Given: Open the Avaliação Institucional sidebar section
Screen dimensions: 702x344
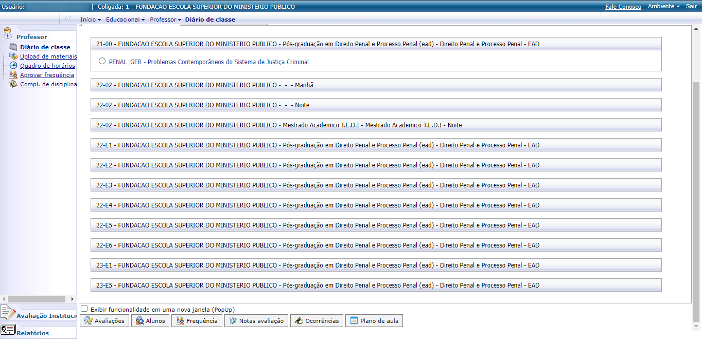Looking at the screenshot, I should 46,316.
